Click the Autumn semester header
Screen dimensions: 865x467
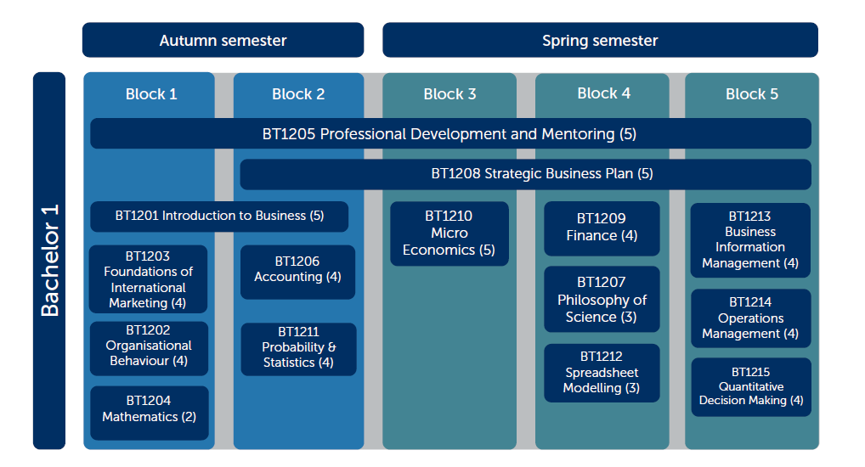pos(223,40)
